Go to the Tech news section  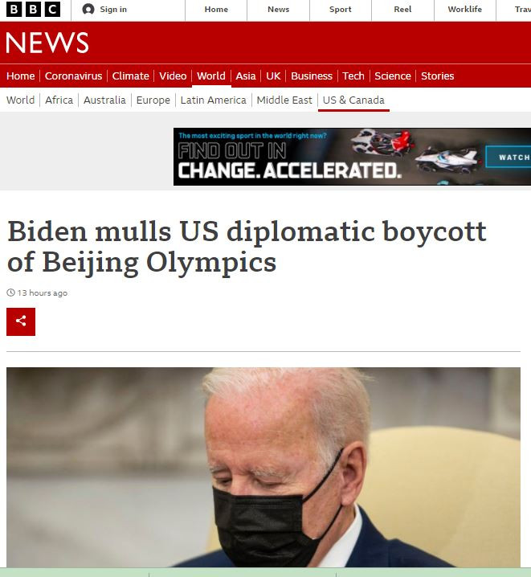coord(353,76)
